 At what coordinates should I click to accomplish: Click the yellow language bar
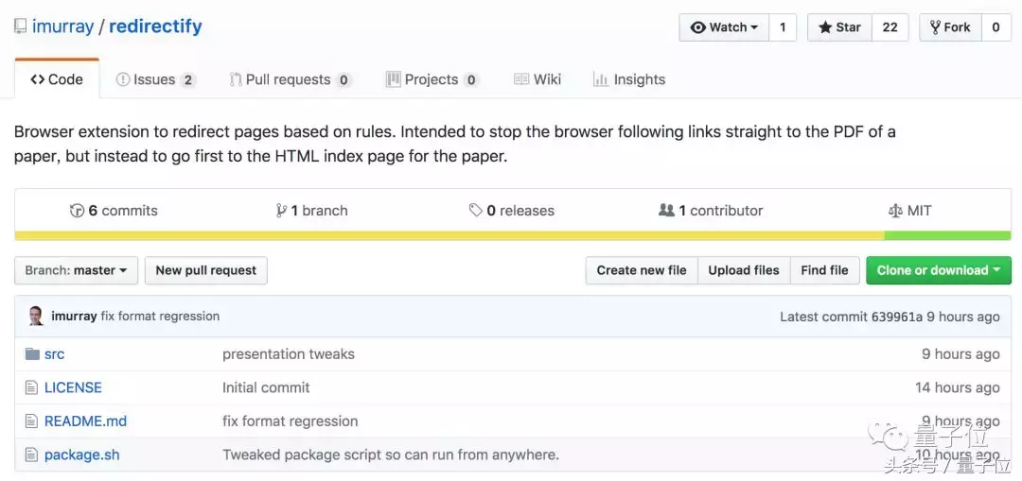point(449,235)
